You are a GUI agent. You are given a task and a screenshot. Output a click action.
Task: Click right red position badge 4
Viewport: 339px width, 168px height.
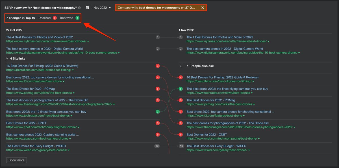coord(181,77)
